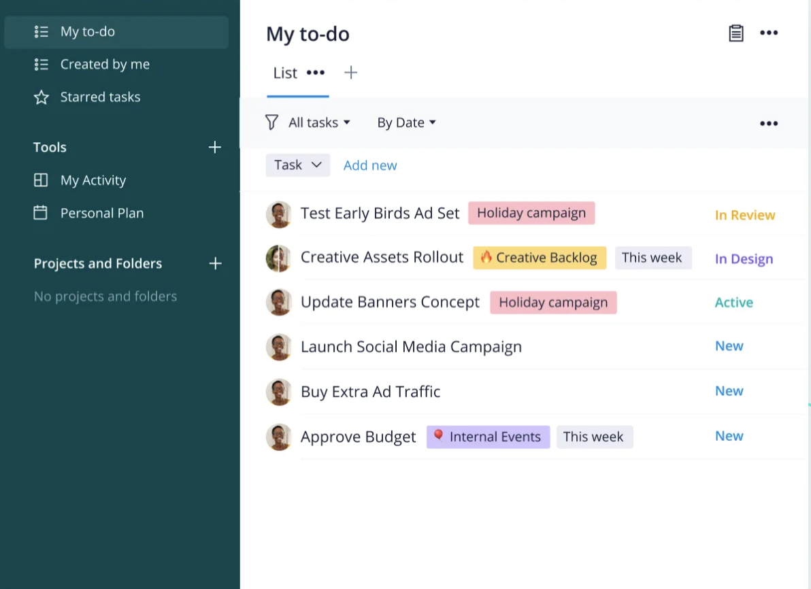This screenshot has width=811, height=589.
Task: Open the Task type dropdown
Action: coord(298,165)
